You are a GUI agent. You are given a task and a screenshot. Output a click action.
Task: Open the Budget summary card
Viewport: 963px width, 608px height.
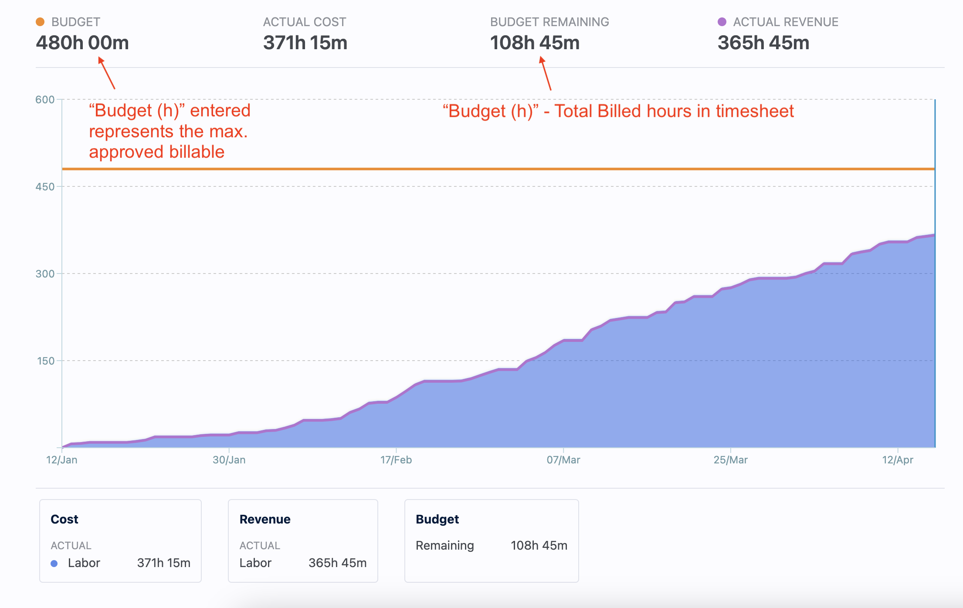click(x=492, y=540)
